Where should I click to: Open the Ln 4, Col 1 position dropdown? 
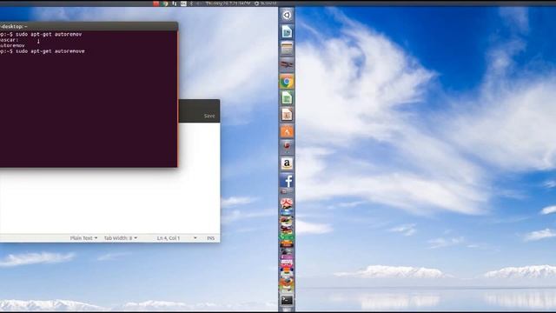[x=176, y=238]
